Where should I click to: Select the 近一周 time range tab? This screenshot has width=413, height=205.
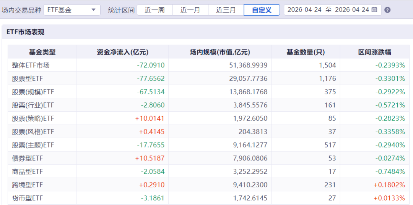[x=154, y=10]
